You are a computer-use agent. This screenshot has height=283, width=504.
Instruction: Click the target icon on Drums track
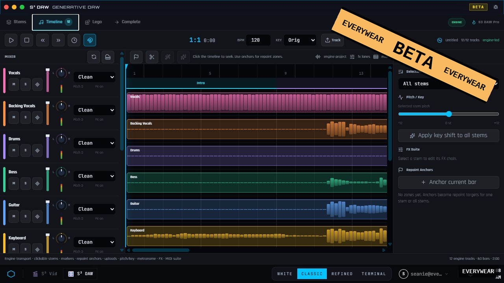click(37, 150)
